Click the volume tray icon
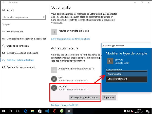 click(132, 111)
